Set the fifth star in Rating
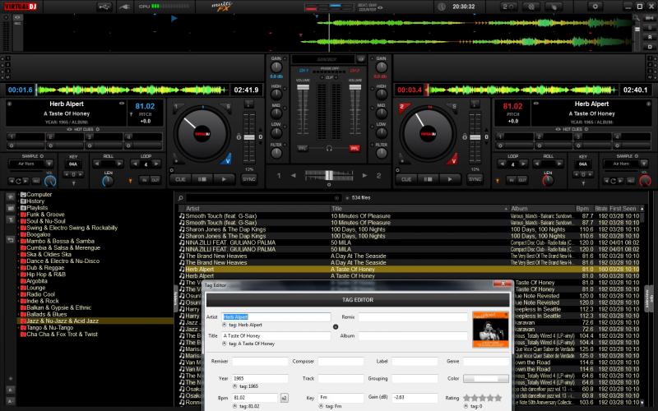Viewport: 658px width, 411px height. click(498, 398)
